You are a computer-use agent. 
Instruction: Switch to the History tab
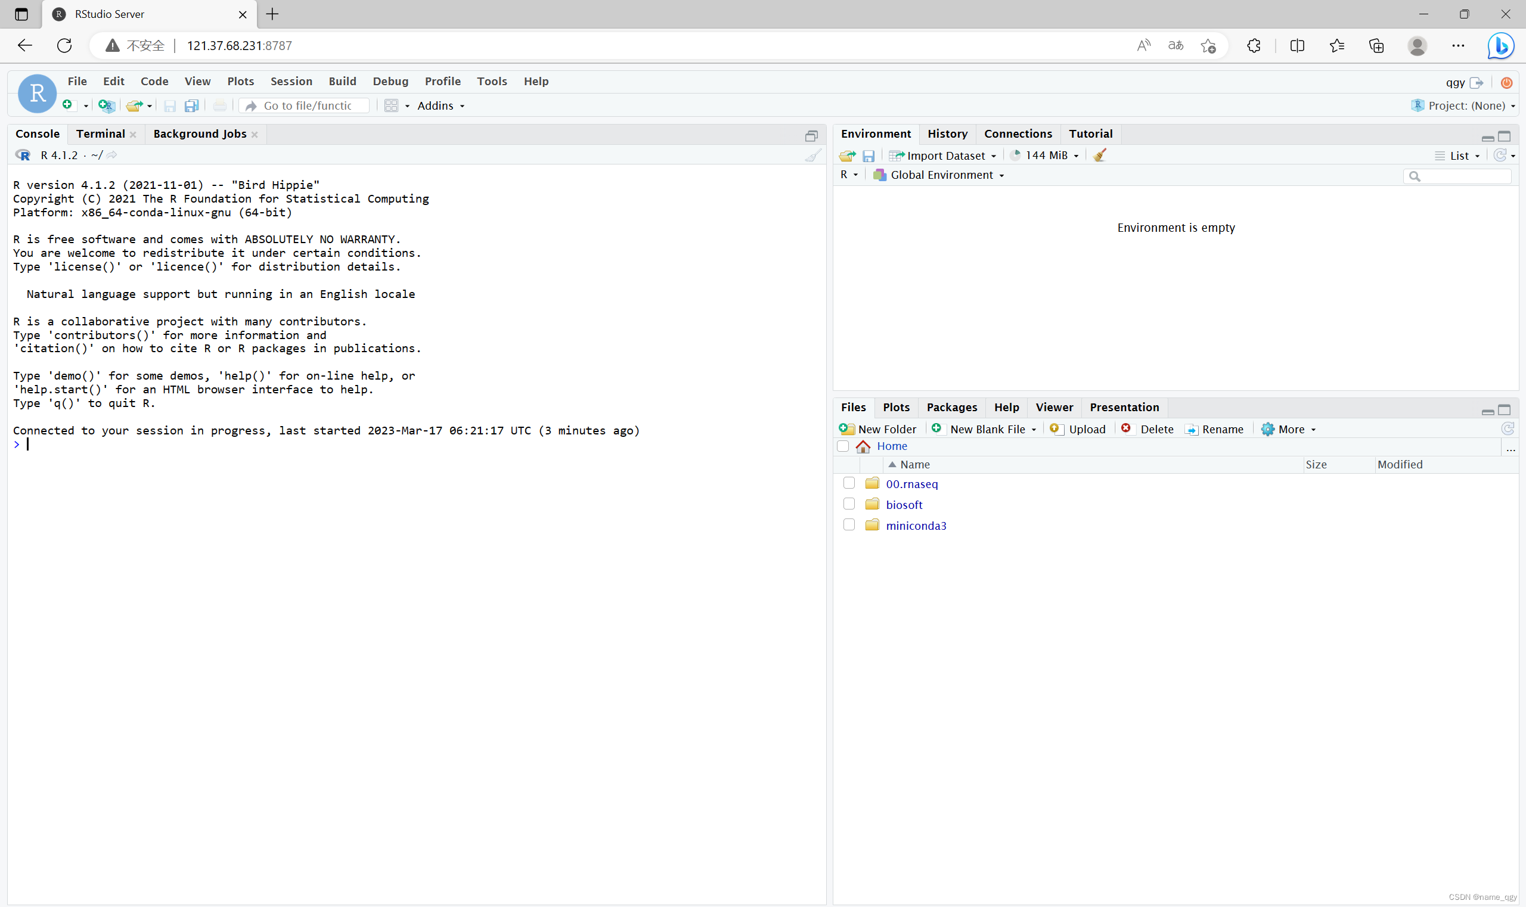[947, 134]
